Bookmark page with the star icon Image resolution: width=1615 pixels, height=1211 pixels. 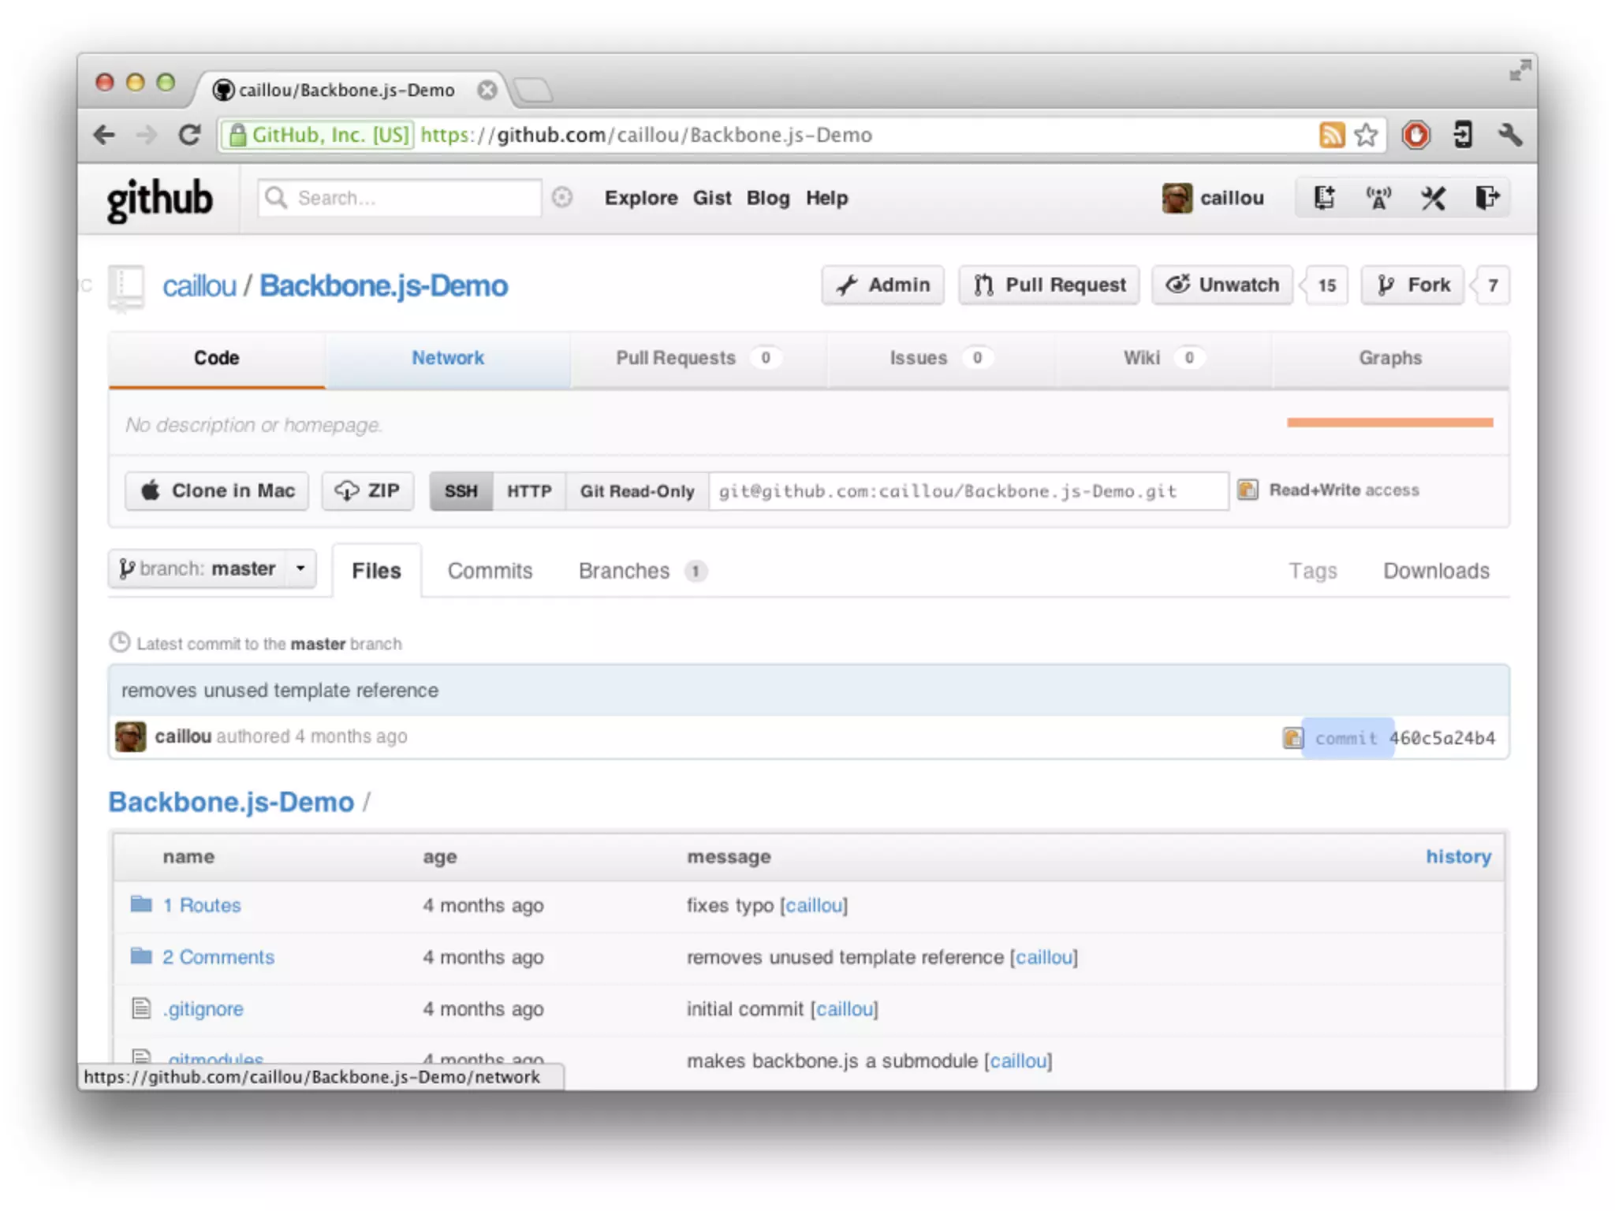pos(1366,135)
